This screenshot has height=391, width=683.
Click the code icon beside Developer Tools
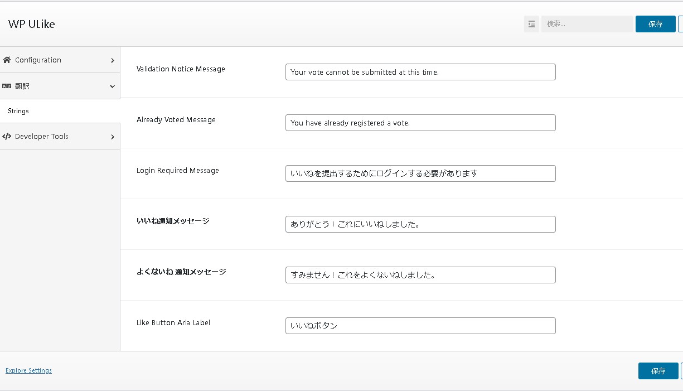click(x=6, y=136)
